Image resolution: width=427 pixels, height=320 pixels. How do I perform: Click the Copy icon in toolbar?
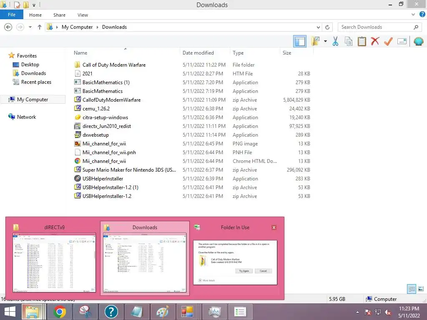349,41
